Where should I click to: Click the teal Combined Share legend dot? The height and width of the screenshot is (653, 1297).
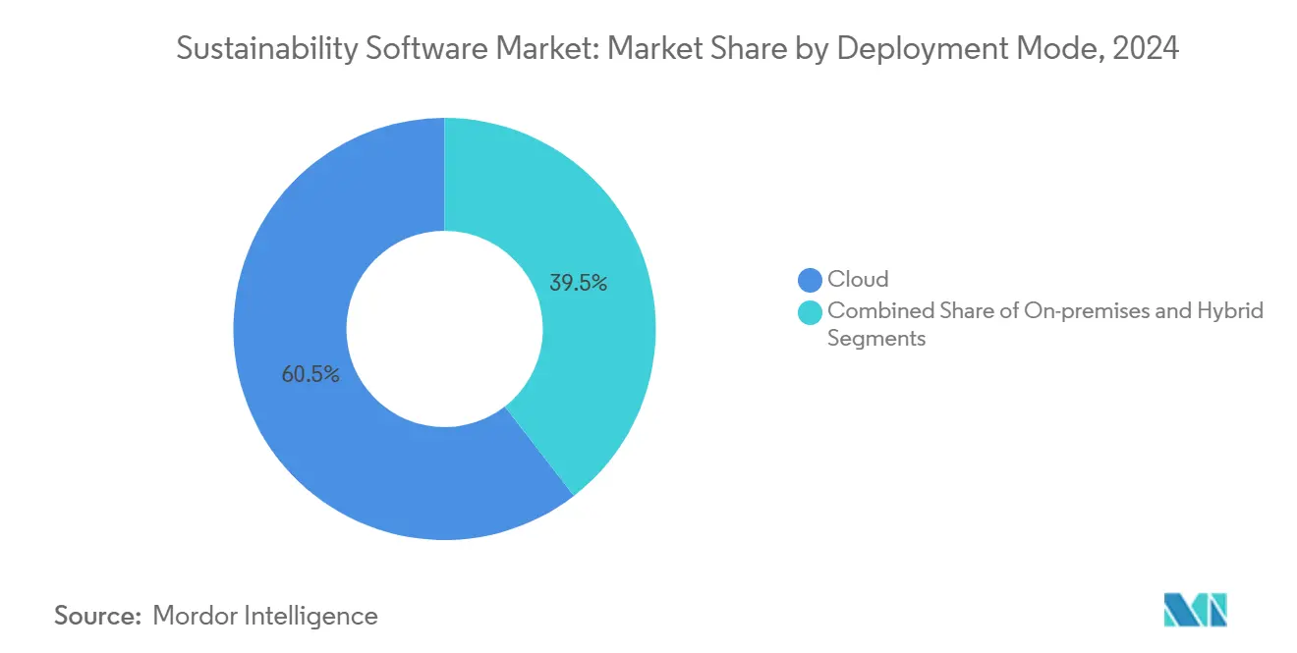[x=811, y=312]
